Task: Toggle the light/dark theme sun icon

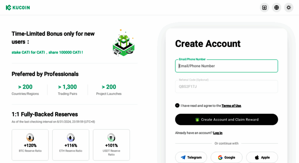Action: coord(289,8)
